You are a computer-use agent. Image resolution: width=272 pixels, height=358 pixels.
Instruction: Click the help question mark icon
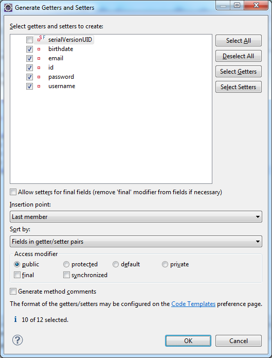17,340
